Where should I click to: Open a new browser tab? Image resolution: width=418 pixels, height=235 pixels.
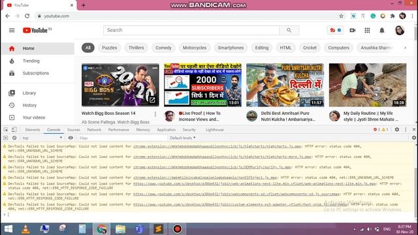tap(83, 5)
